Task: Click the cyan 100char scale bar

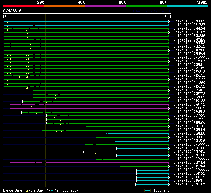Action: click(x=147, y=190)
